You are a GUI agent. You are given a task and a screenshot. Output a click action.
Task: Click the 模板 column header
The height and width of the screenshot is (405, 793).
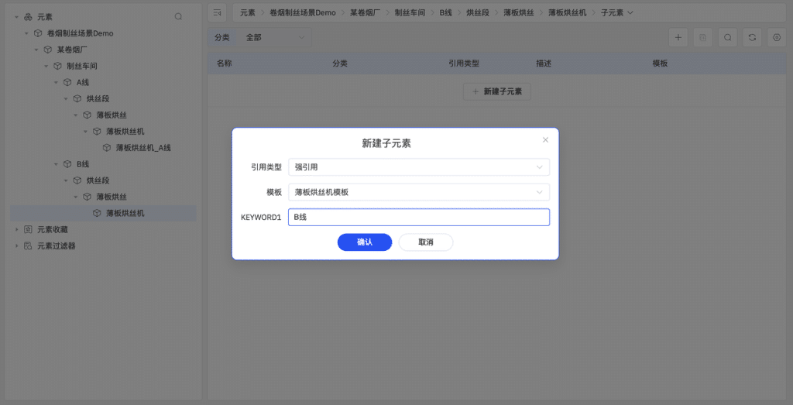tap(660, 63)
